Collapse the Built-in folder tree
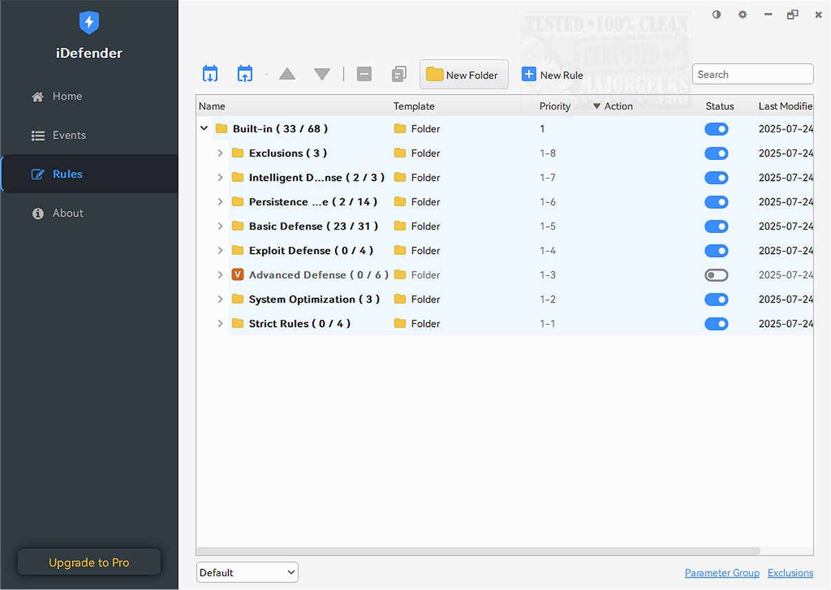The image size is (831, 590). point(204,129)
